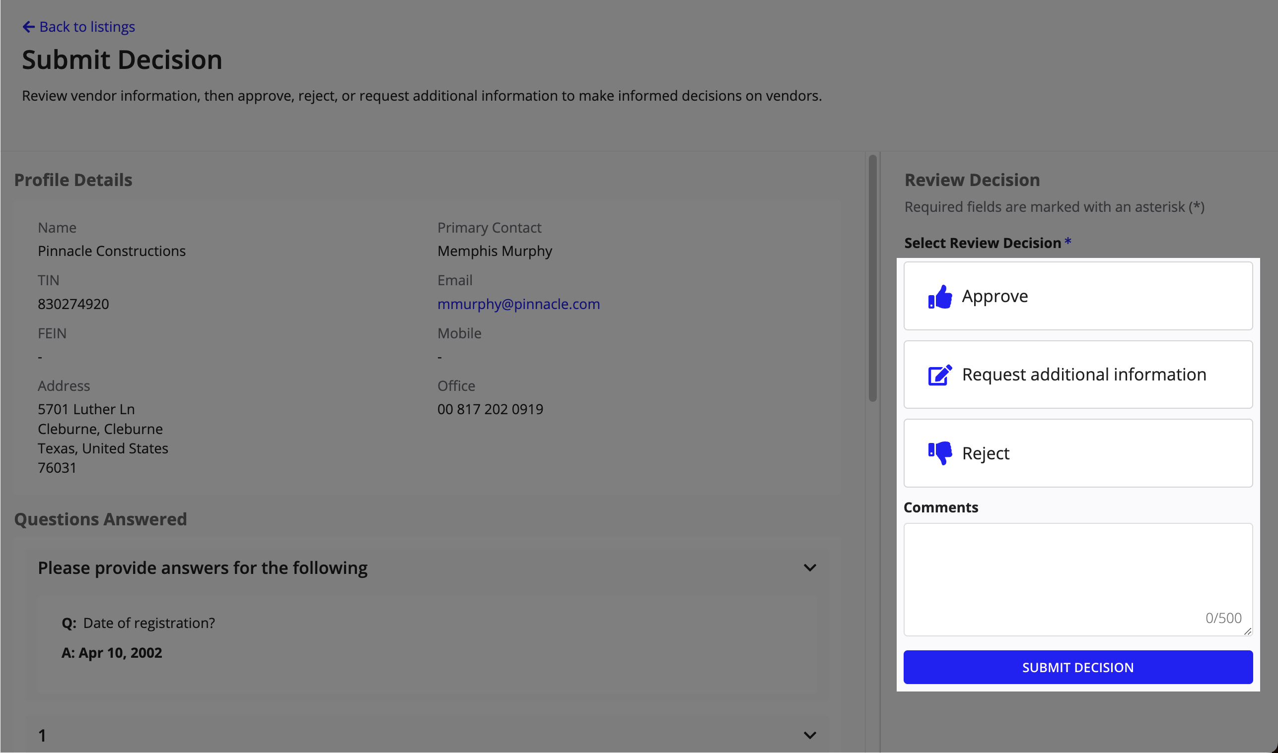This screenshot has height=753, width=1278.
Task: Click address line 5701 Luther Ln
Action: [86, 409]
